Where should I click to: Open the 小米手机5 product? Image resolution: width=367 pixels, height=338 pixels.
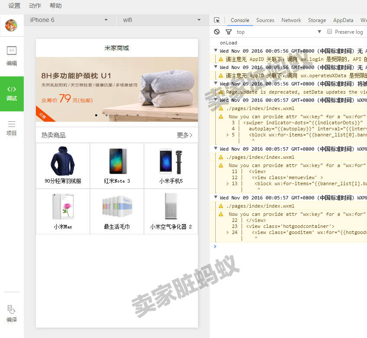coord(171,165)
